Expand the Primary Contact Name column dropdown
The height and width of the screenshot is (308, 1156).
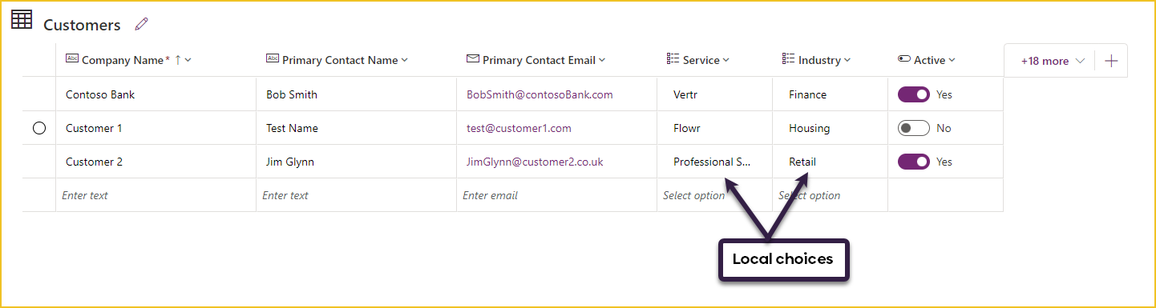tap(405, 60)
